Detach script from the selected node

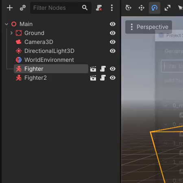[x=99, y=8]
